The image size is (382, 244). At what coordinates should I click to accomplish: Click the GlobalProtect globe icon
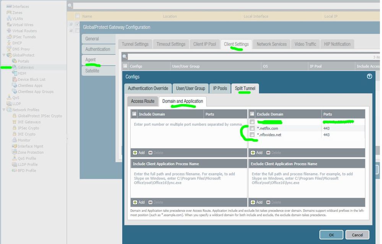point(9,55)
